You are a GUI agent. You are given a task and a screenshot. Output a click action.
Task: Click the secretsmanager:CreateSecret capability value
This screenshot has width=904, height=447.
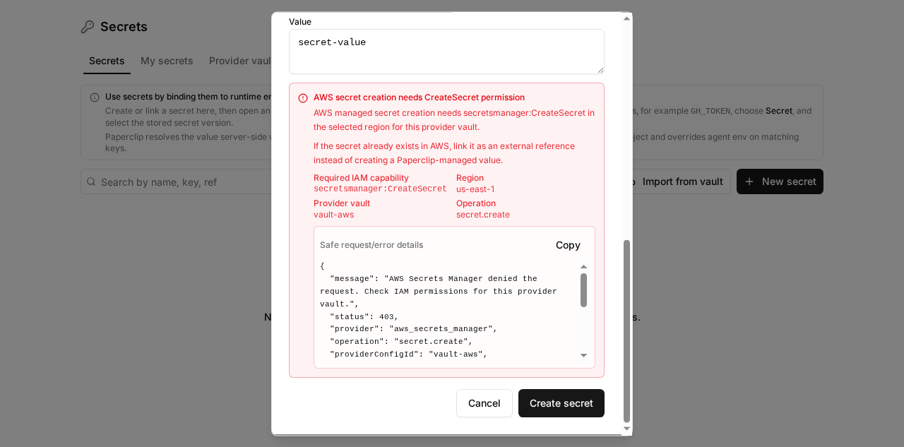tap(380, 189)
